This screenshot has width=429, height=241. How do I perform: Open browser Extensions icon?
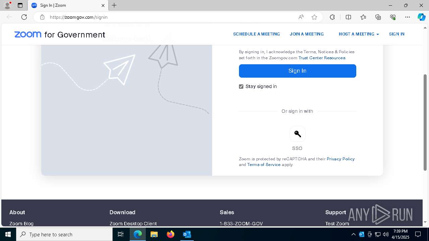point(332,17)
